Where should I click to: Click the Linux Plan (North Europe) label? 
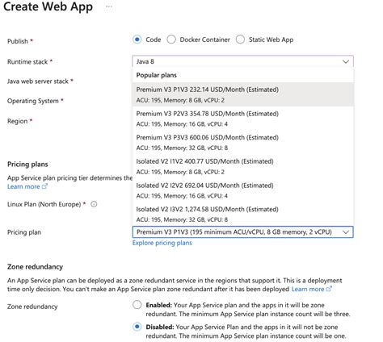click(44, 204)
